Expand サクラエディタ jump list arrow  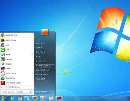tap(32, 74)
